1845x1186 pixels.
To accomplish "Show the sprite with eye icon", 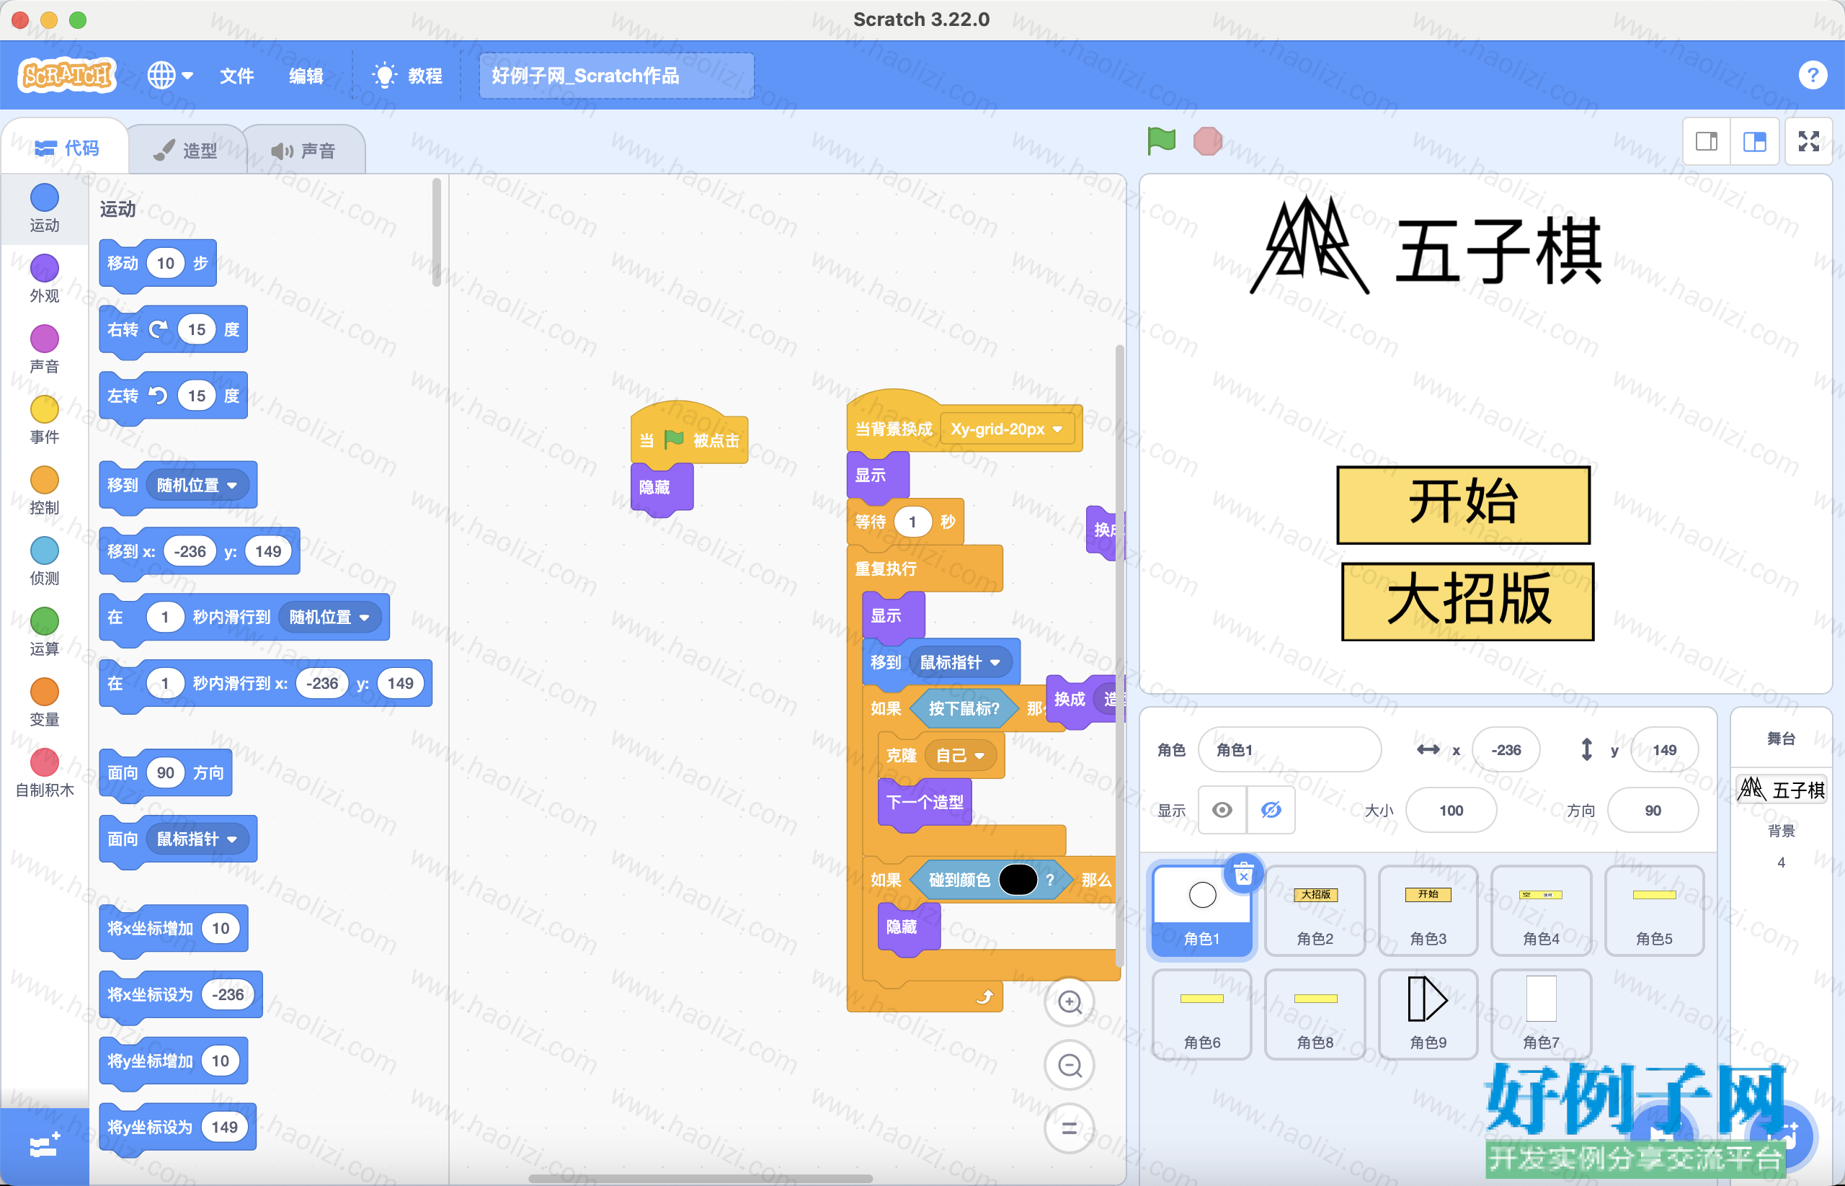I will click(x=1222, y=810).
